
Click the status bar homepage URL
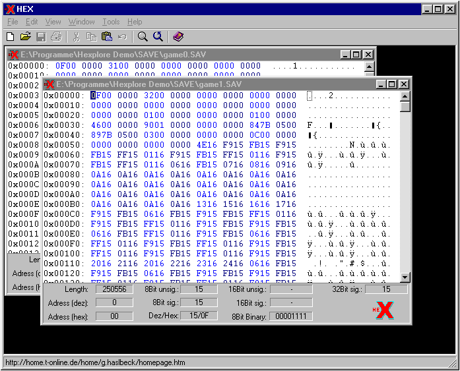(95, 362)
